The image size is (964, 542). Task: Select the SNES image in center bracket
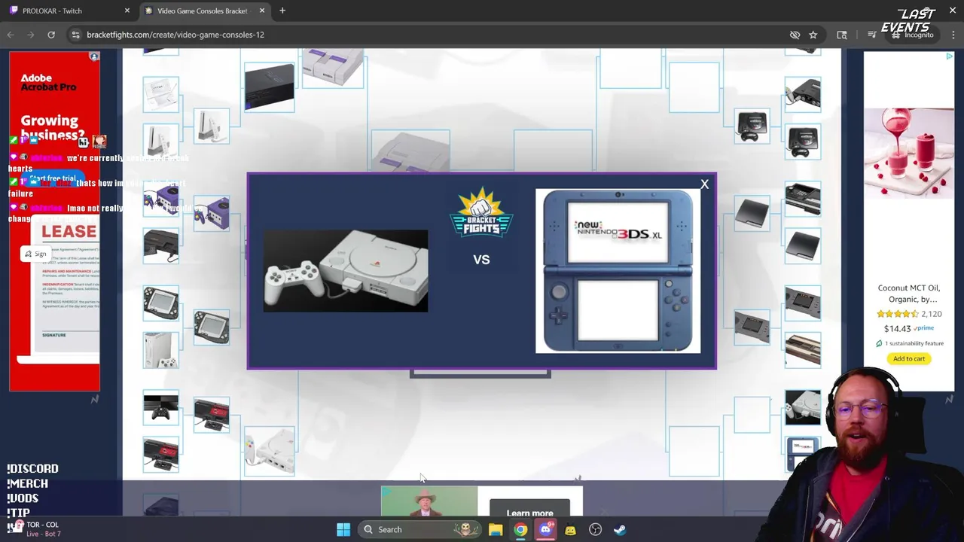(x=410, y=151)
